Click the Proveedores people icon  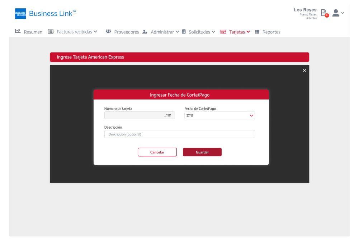point(108,32)
